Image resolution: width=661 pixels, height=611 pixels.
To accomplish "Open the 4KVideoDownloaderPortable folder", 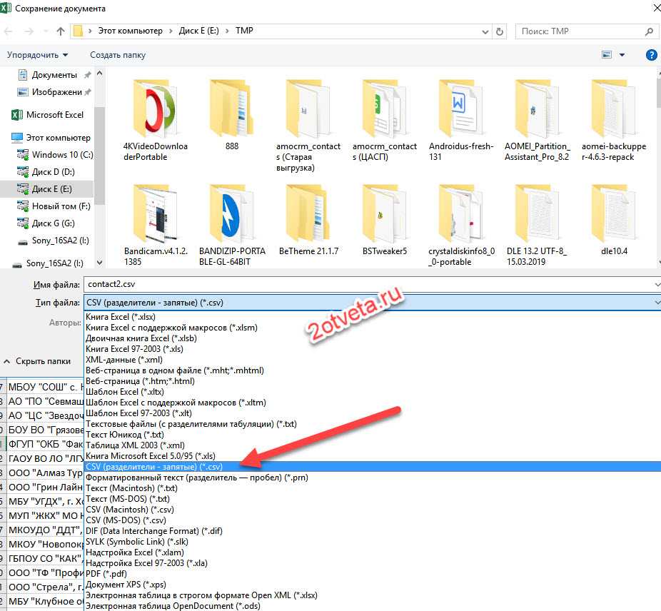I will point(155,120).
